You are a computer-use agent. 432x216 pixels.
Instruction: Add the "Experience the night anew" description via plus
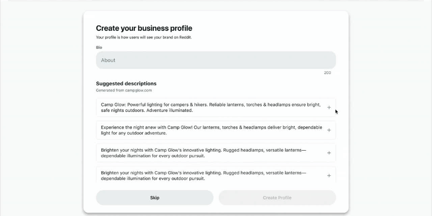point(329,130)
